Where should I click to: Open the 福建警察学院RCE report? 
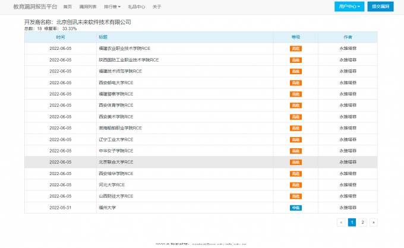(x=116, y=94)
